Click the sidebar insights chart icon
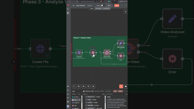The image size is (194, 109). (x=68, y=94)
